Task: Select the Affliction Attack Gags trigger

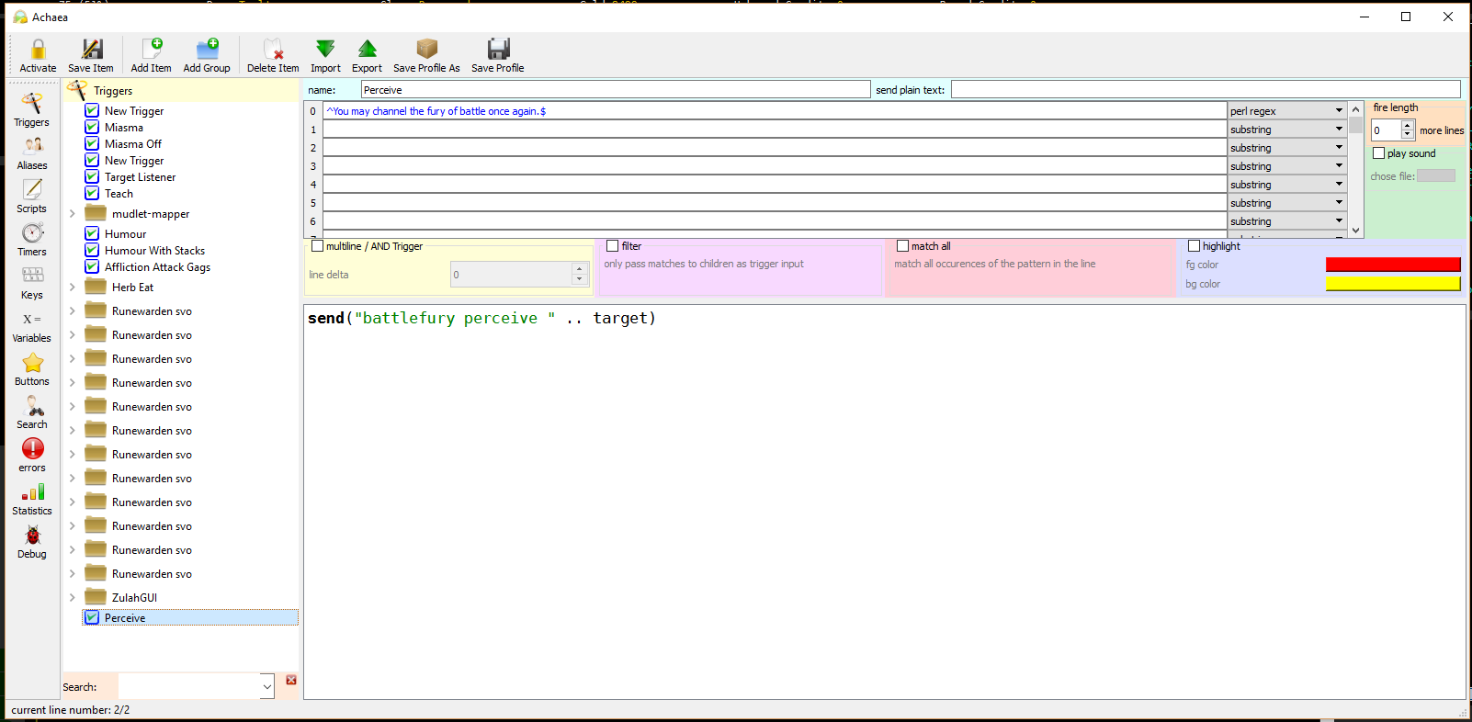Action: (157, 267)
